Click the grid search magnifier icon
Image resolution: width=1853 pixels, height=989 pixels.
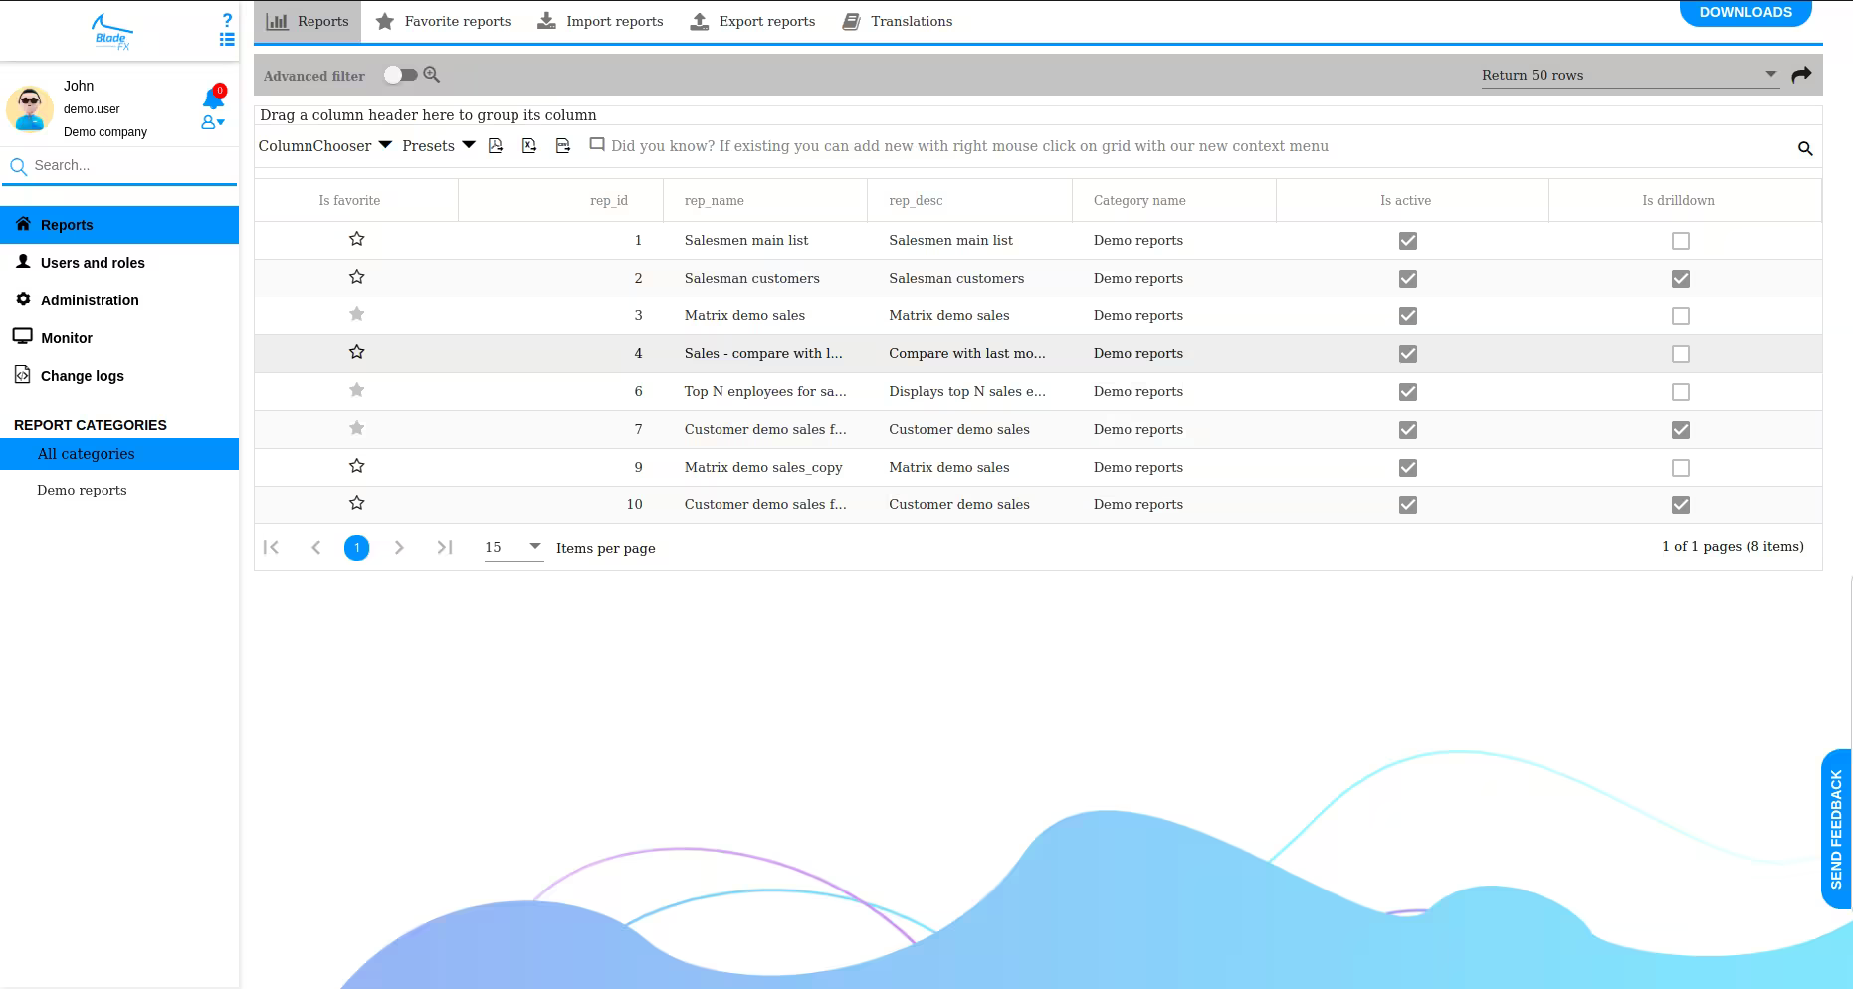coord(1804,149)
